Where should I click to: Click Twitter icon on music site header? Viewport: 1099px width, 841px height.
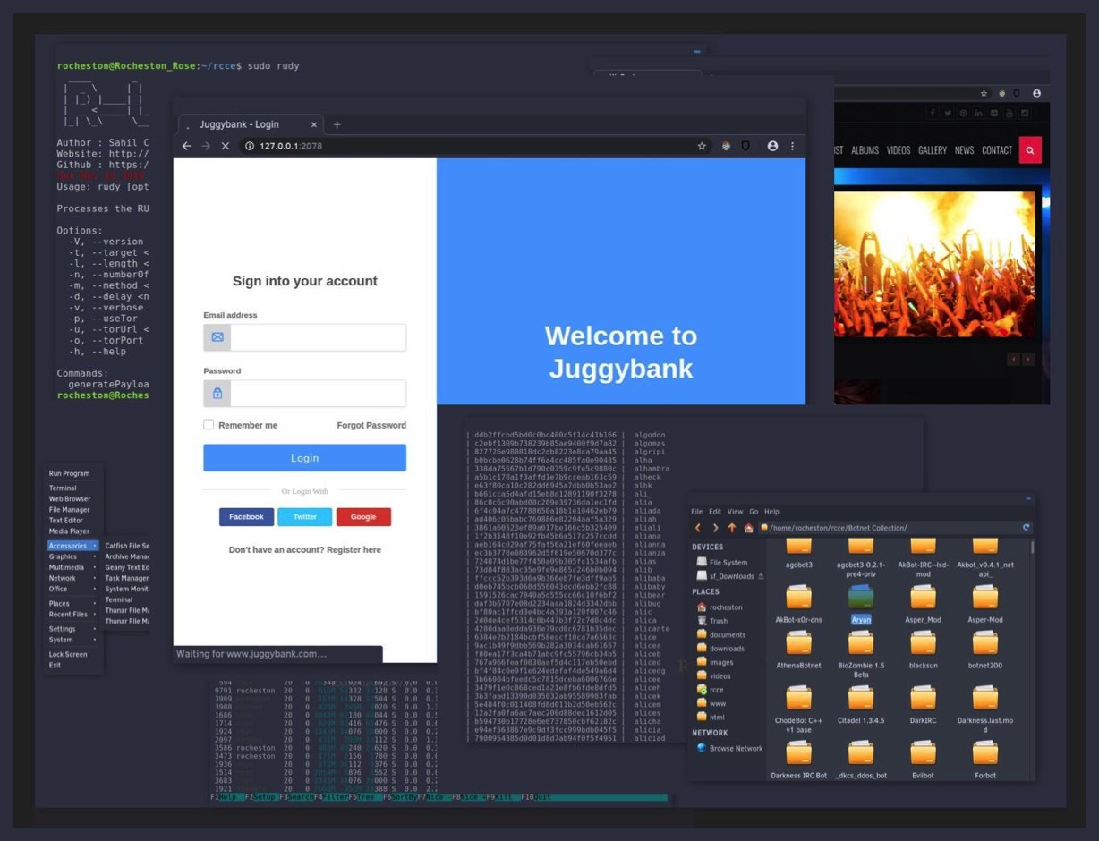pyautogui.click(x=948, y=114)
